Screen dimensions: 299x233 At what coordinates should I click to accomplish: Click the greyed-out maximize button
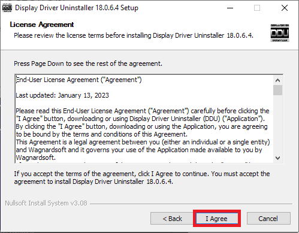(x=257, y=8)
